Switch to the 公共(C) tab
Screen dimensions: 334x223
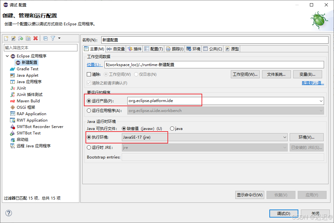[212, 49]
